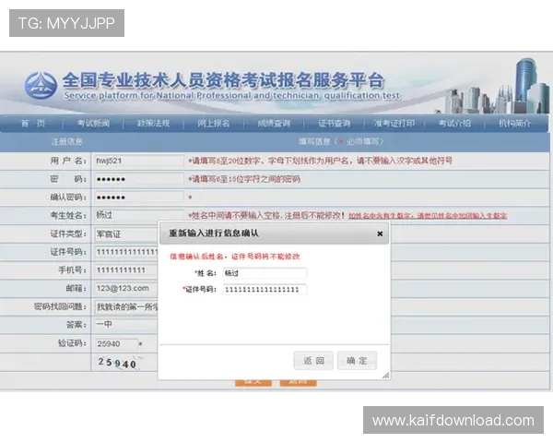The height and width of the screenshot is (443, 553).
Task: Open the 考试新闻 nav item
Action: (x=93, y=124)
